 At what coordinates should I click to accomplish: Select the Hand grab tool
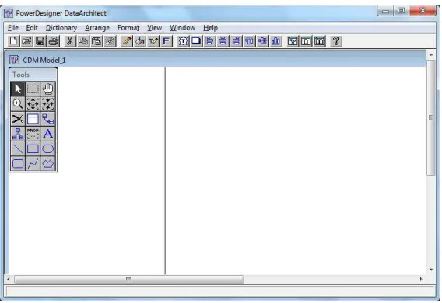(48, 89)
